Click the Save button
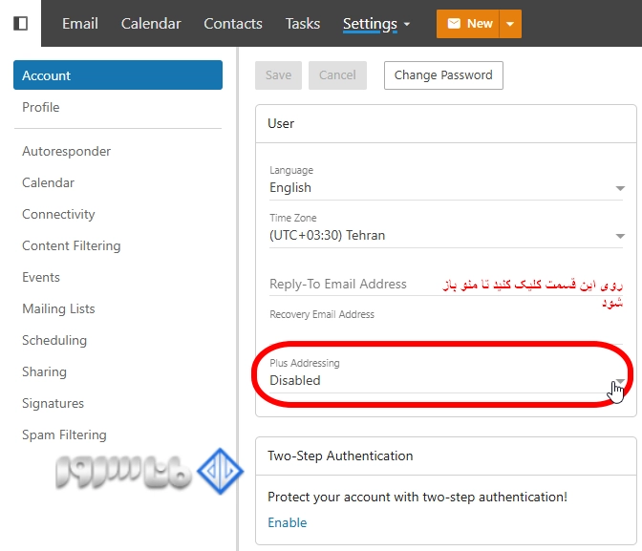This screenshot has height=551, width=642. 278,75
